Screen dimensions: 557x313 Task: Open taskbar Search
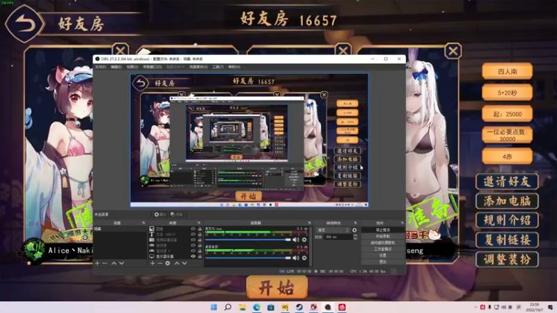coord(228,307)
